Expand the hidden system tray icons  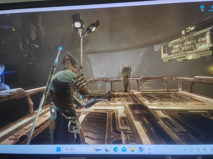click(185, 150)
